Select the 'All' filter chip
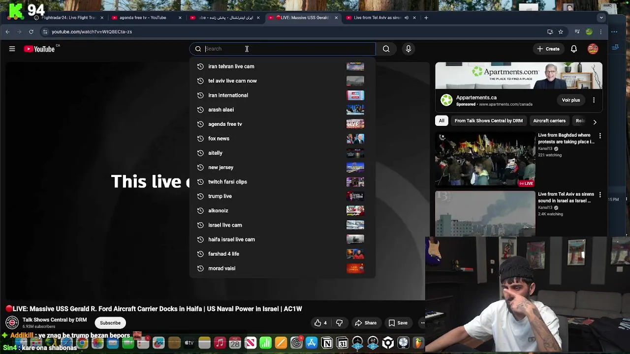The height and width of the screenshot is (354, 630). [x=441, y=121]
